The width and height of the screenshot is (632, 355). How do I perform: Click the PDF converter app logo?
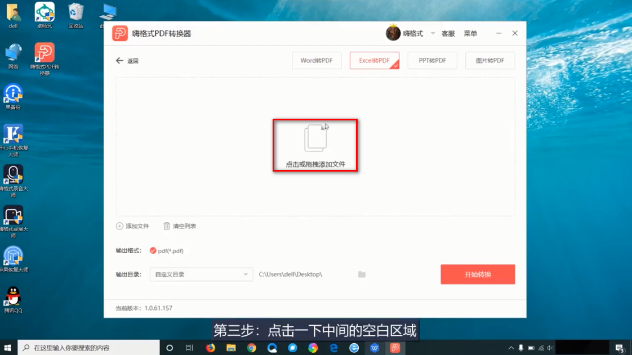120,33
